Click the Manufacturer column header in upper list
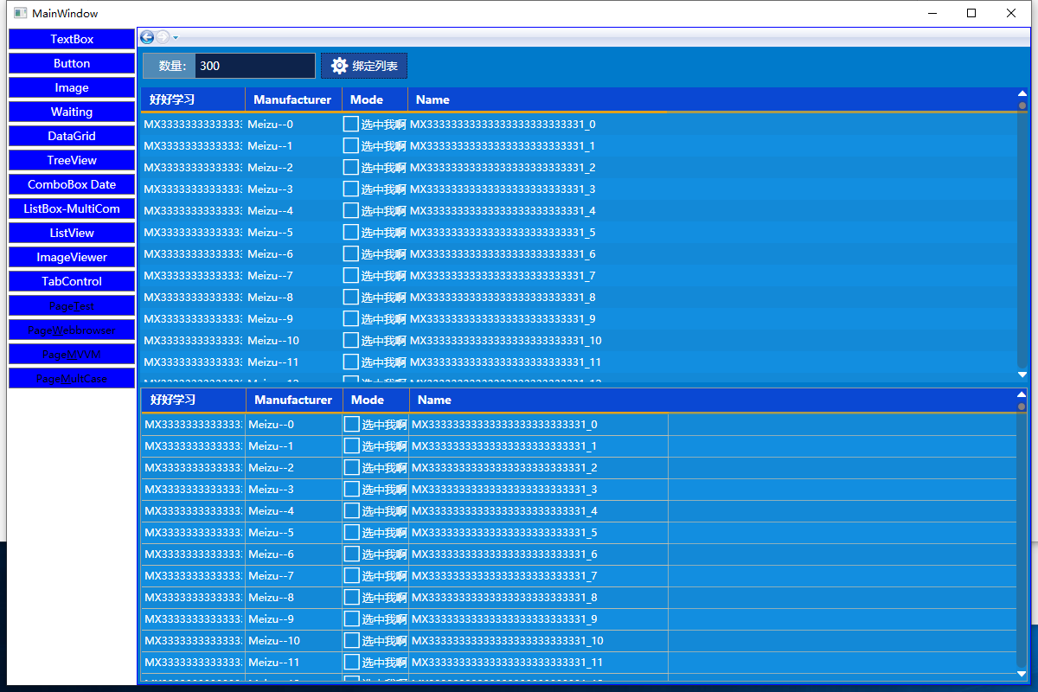 tap(293, 99)
